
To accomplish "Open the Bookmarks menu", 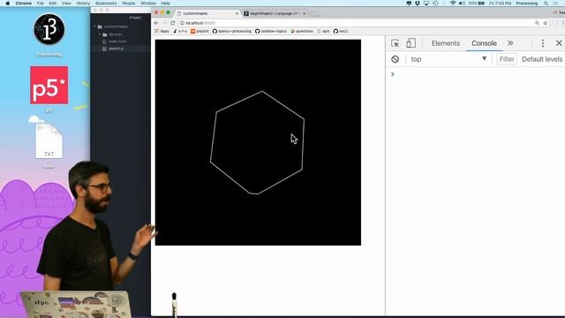I will tap(106, 4).
